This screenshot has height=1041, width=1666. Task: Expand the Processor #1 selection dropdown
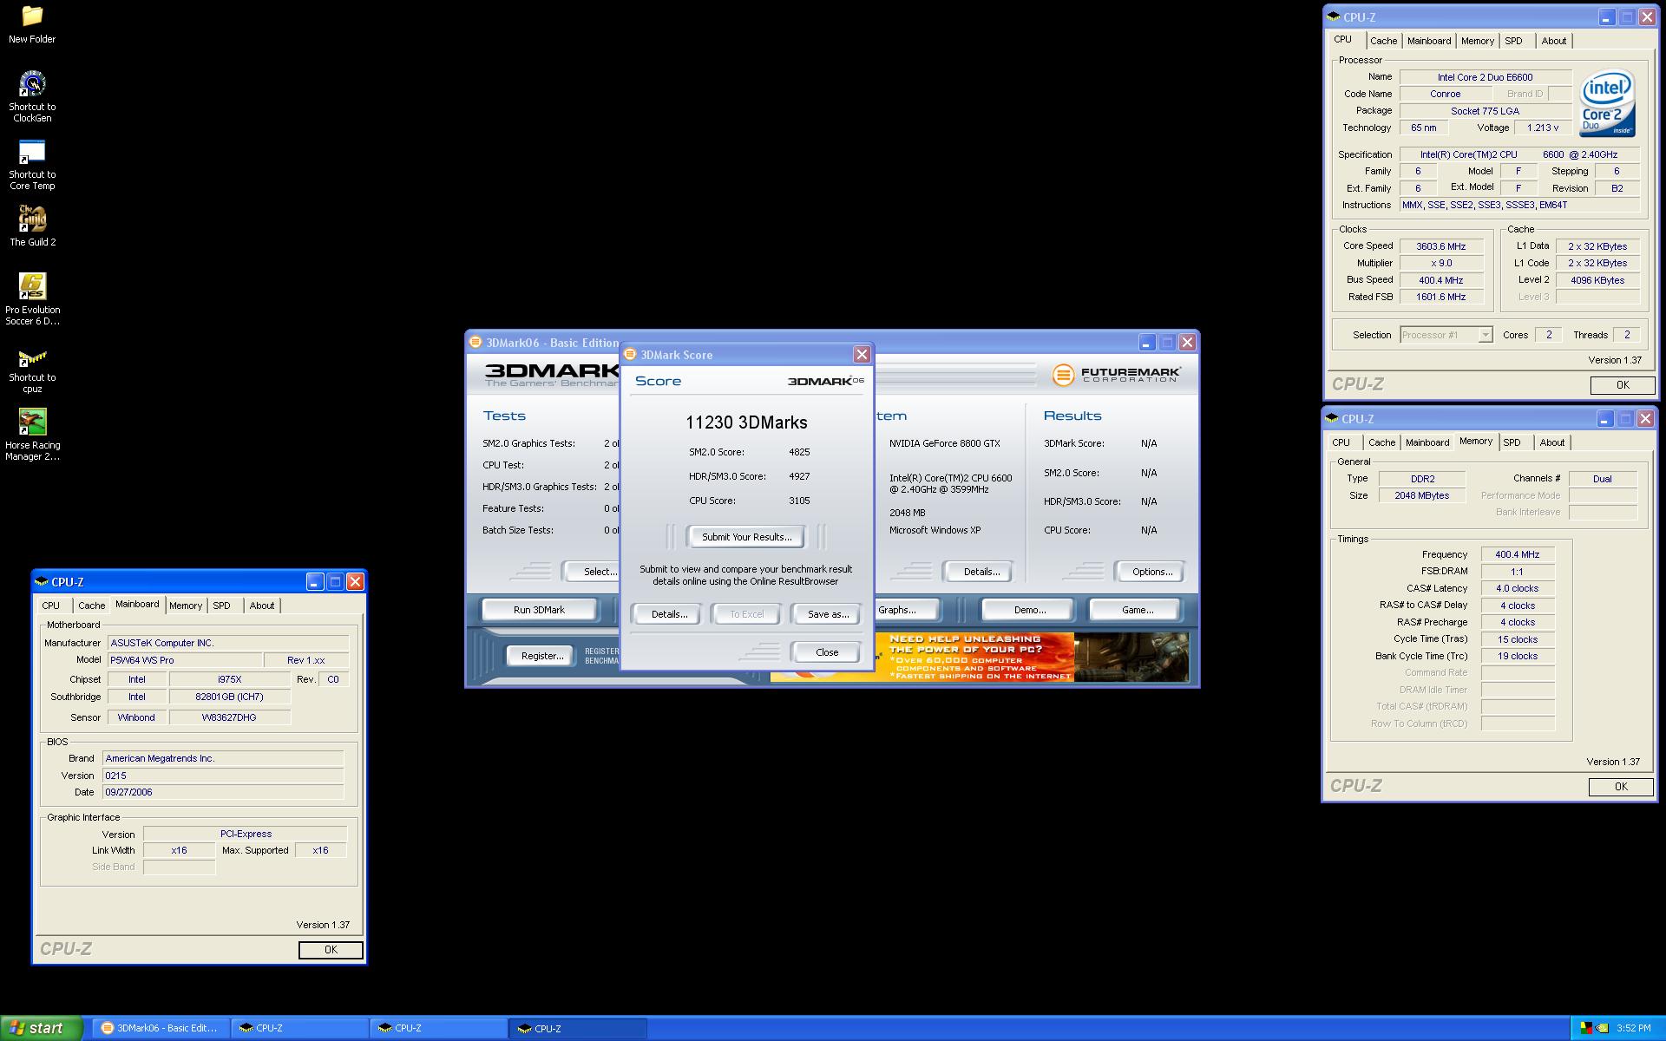1485,335
